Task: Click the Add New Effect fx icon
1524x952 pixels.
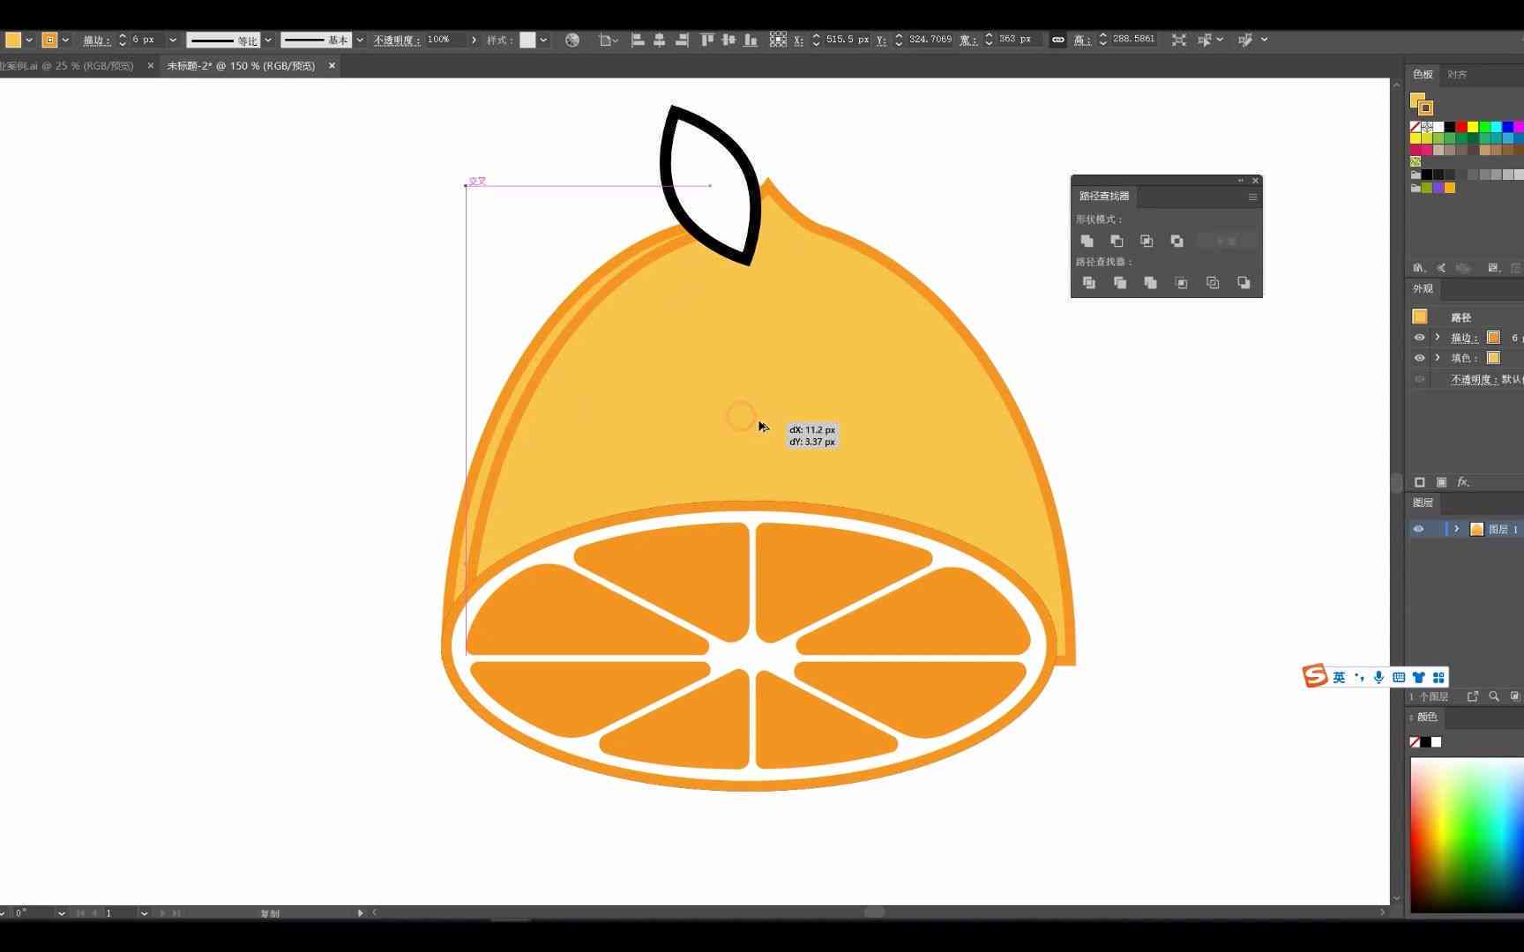Action: tap(1463, 482)
